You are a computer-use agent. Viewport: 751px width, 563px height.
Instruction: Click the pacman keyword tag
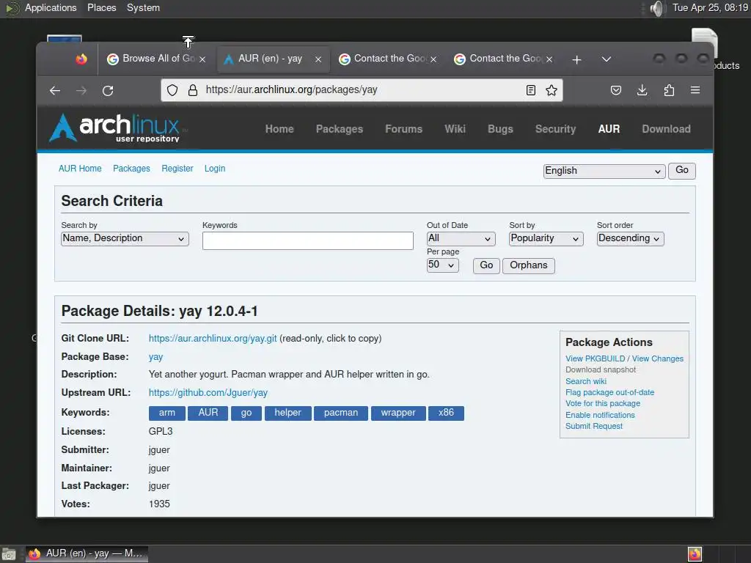tap(341, 413)
